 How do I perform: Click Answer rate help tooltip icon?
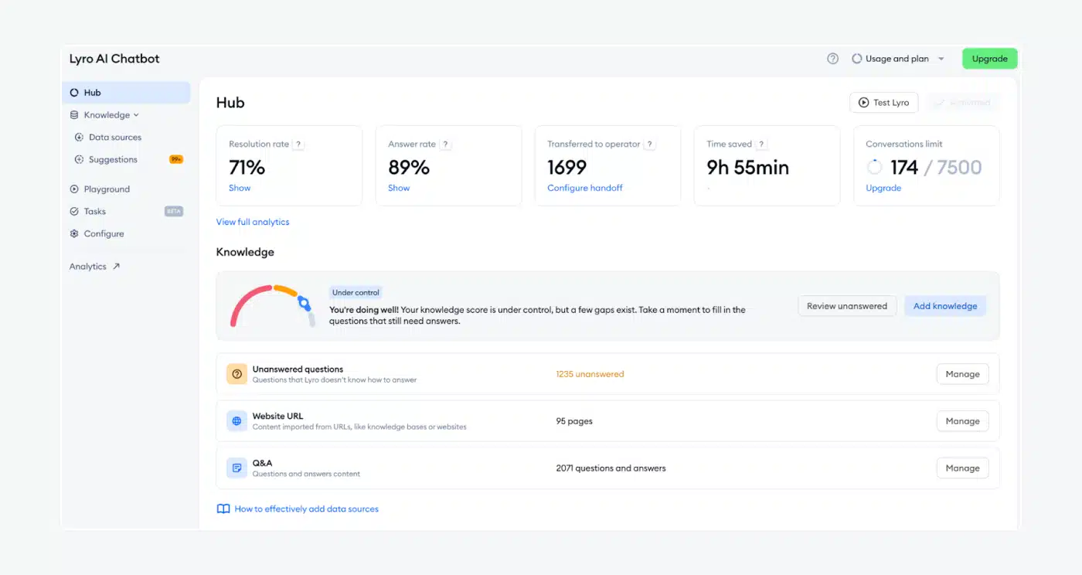click(446, 145)
